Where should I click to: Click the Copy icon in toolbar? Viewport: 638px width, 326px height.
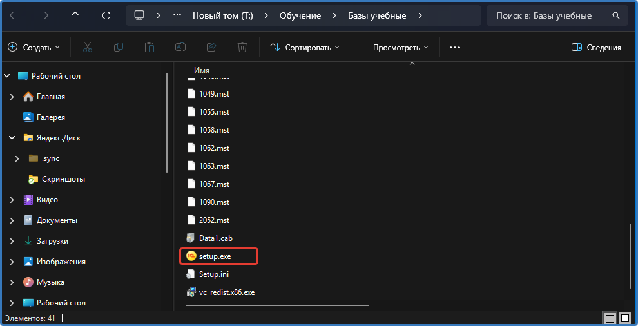click(119, 47)
